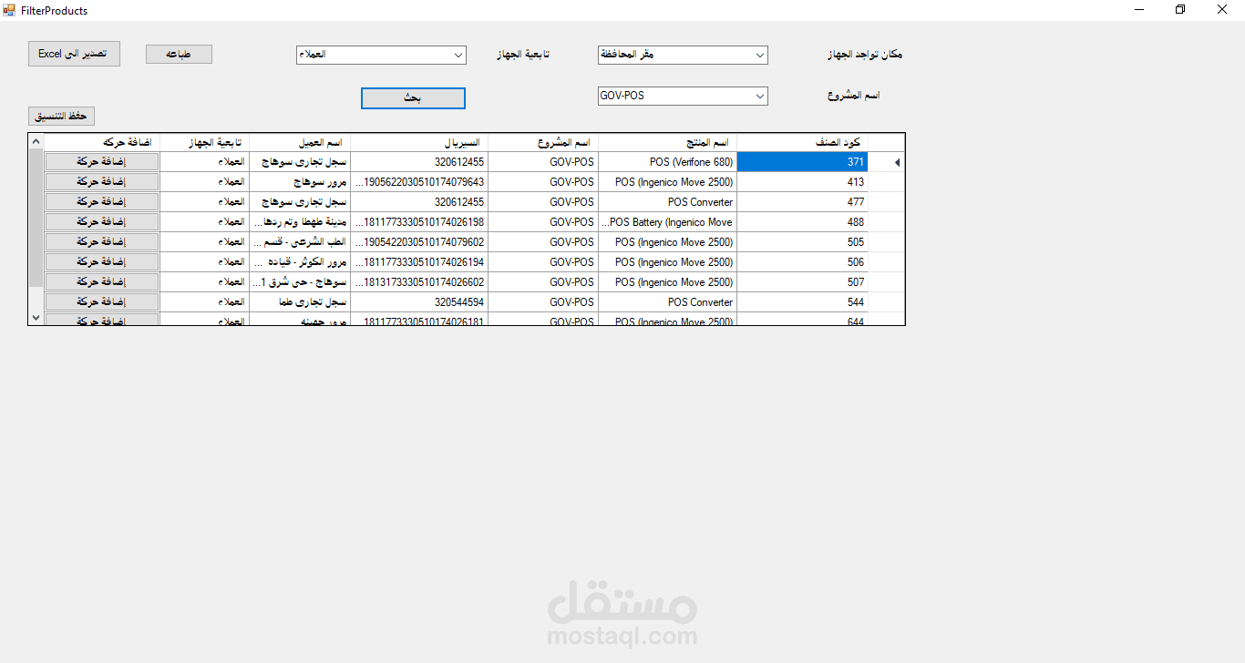The width and height of the screenshot is (1245, 663).
Task: Click customer cell مرور سوهاج
Action: 300,182
